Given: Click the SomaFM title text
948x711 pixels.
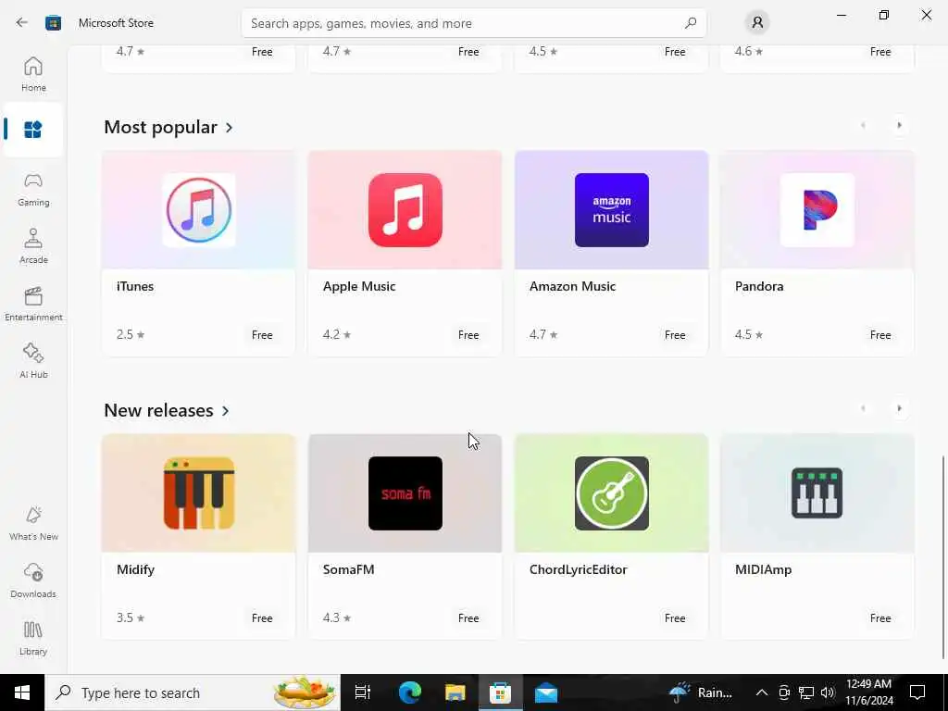Looking at the screenshot, I should [x=348, y=569].
